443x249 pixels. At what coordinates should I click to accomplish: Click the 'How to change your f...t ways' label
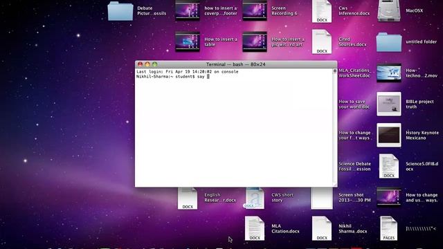pos(354,136)
